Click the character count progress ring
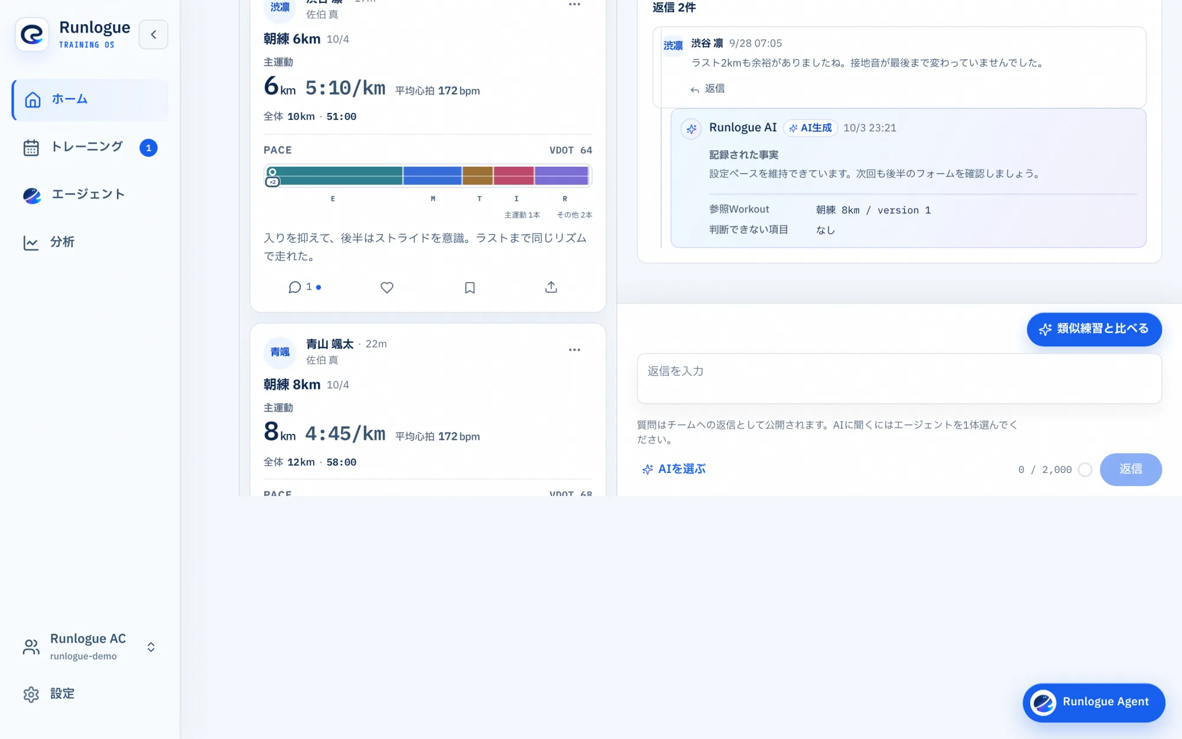This screenshot has height=739, width=1182. click(1085, 469)
